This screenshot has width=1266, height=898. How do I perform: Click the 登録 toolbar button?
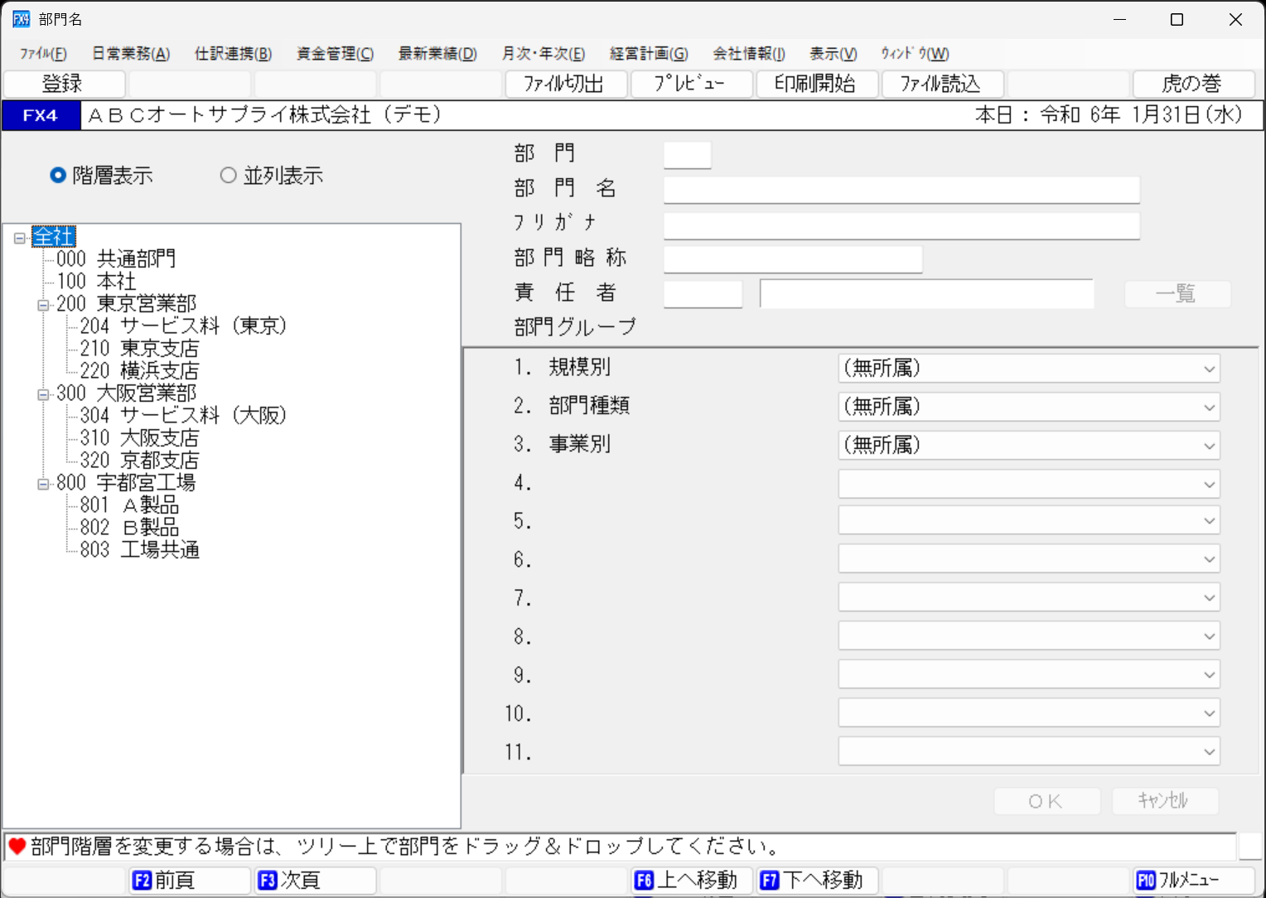[x=64, y=84]
